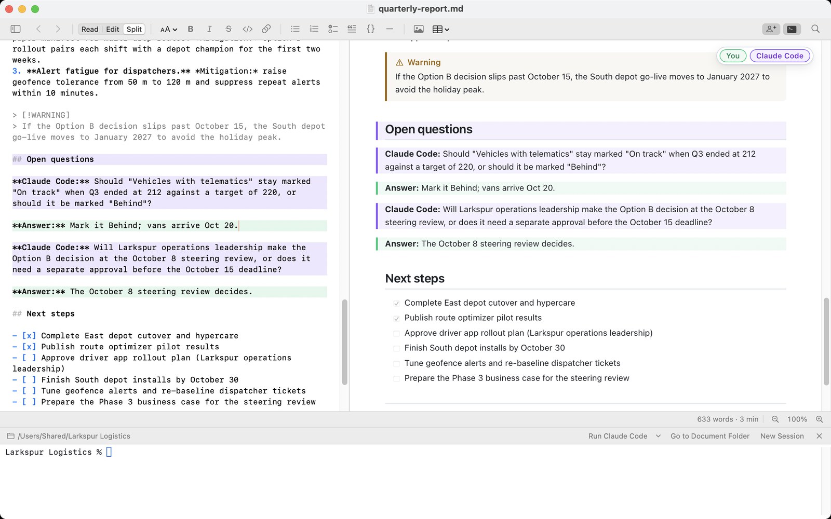The height and width of the screenshot is (519, 831).
Task: Zoom in using the plus magnifier
Action: pyautogui.click(x=820, y=419)
